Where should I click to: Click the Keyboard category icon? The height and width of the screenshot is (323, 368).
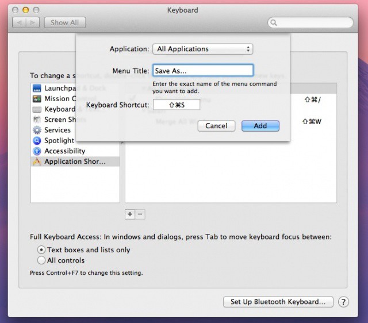[x=37, y=109]
